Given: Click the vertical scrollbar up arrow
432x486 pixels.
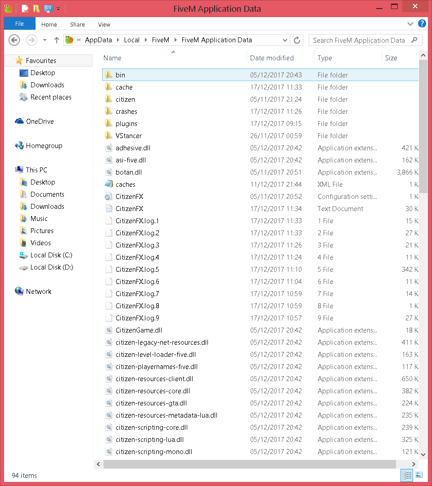Looking at the screenshot, I should point(423,55).
